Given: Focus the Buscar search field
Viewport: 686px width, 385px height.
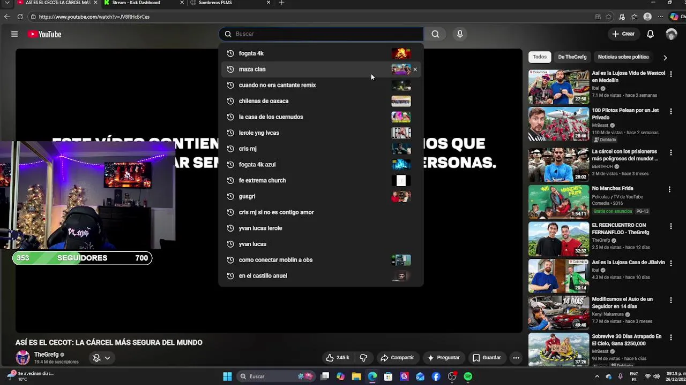Looking at the screenshot, I should click(x=321, y=34).
